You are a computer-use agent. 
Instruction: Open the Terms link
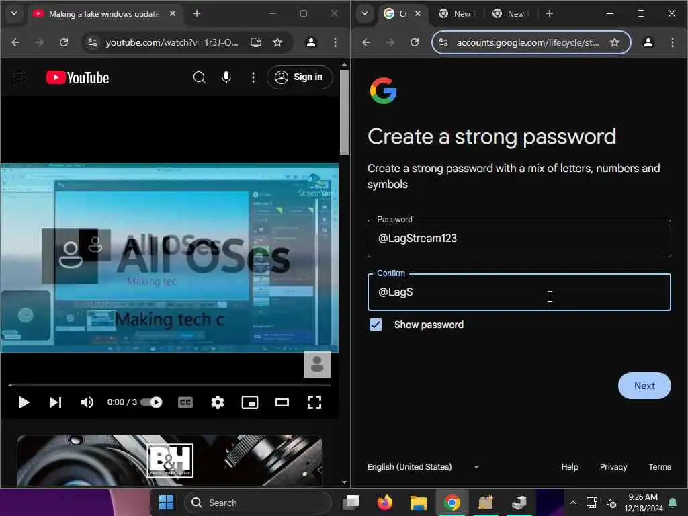point(660,467)
